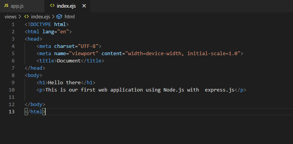Click the closing html tag on line 13

(35, 112)
